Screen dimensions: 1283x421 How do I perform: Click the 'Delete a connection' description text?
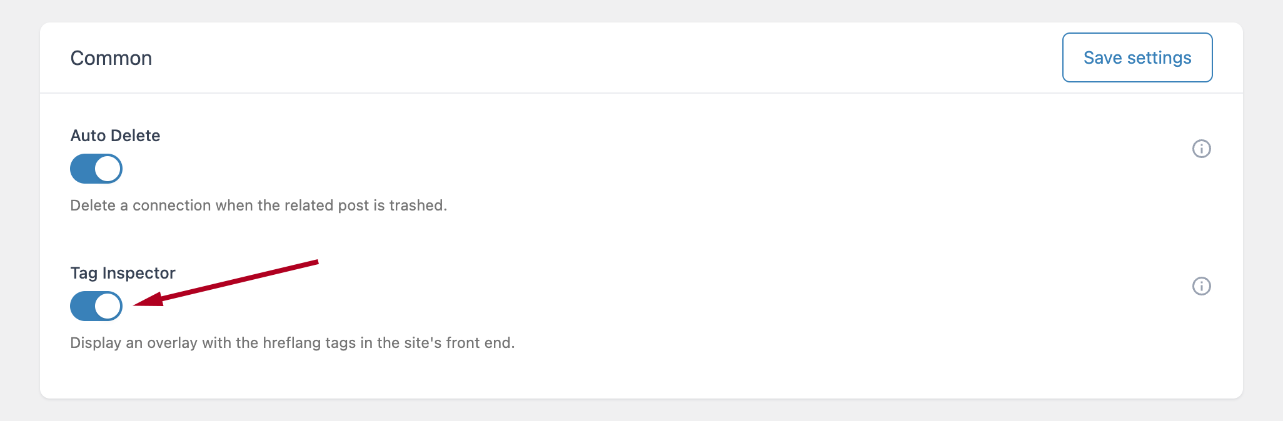tap(258, 206)
